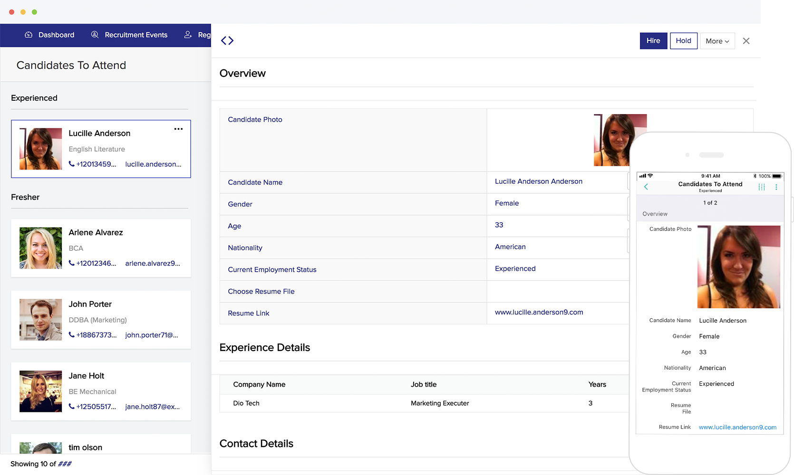Open Arlene Alvarez candidate card
The height and width of the screenshot is (475, 794).
click(101, 248)
